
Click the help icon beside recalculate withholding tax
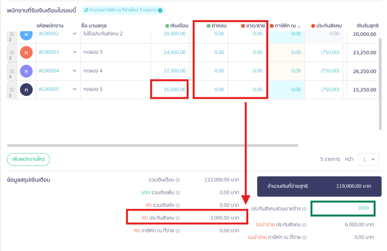(x=160, y=10)
